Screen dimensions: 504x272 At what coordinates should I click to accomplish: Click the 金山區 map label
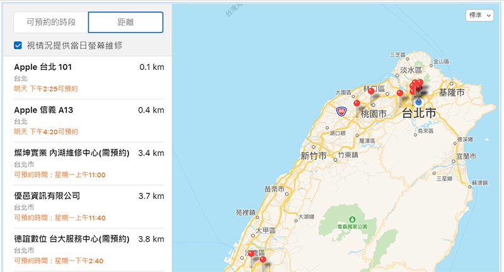pyautogui.click(x=442, y=61)
